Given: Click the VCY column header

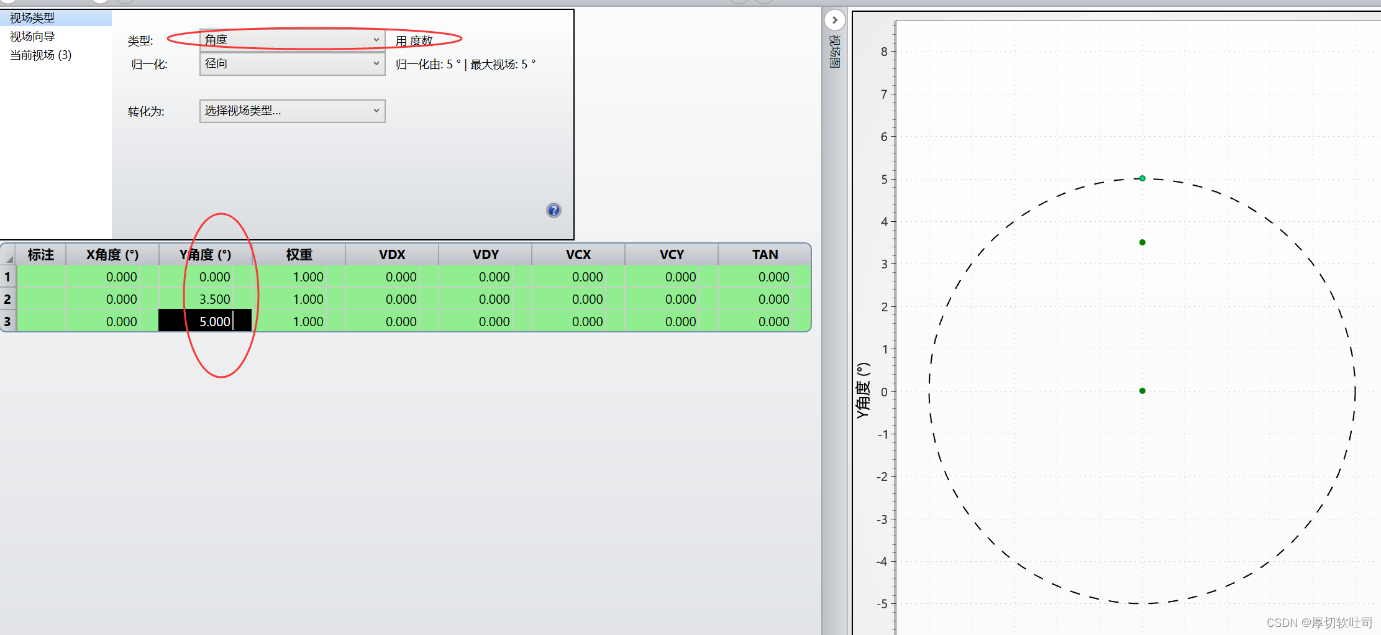Looking at the screenshot, I should pyautogui.click(x=672, y=255).
